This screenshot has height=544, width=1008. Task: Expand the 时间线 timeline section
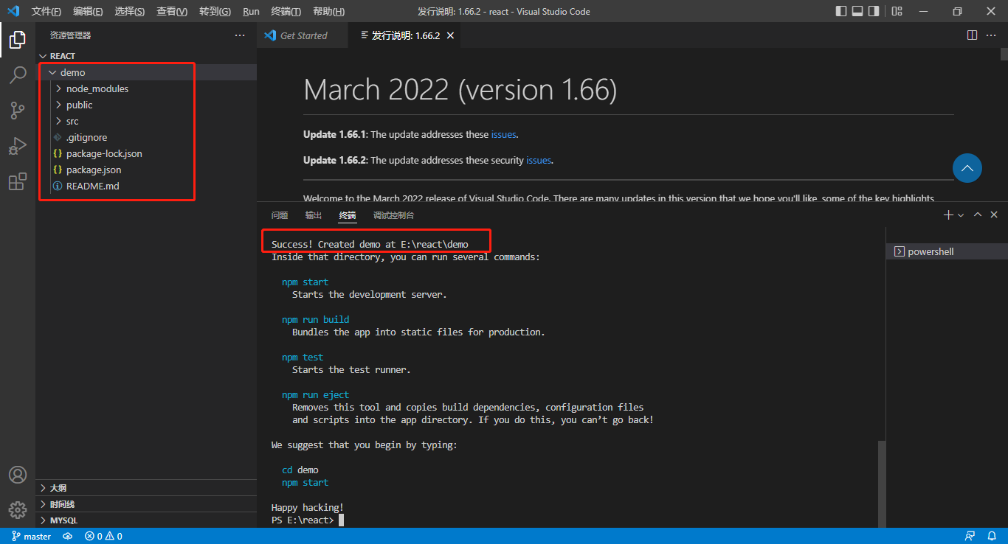coord(146,504)
